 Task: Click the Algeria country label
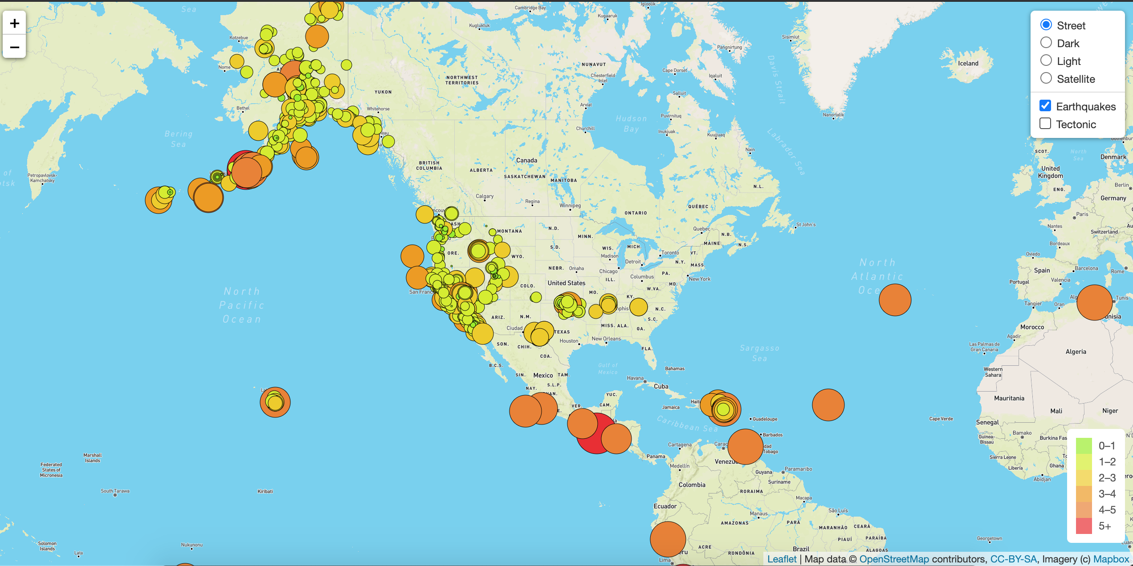click(x=1076, y=352)
